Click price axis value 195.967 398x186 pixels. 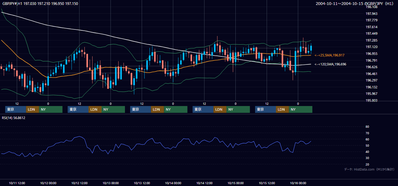(x=371, y=94)
